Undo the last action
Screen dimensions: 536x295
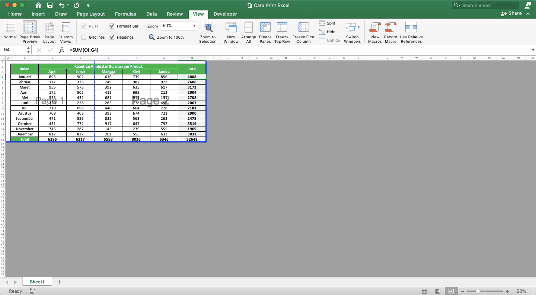click(62, 5)
